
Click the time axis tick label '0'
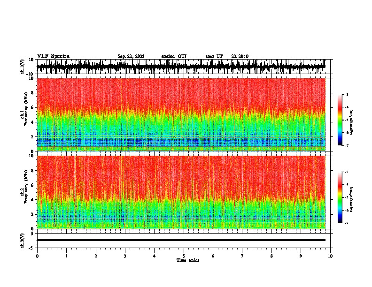pyautogui.click(x=37, y=256)
